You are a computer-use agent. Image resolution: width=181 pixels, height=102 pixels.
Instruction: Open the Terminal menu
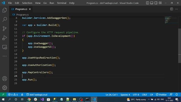(62, 3)
